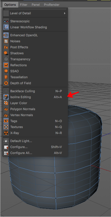Click the Enhanced OpenGL icon
The image size is (111, 217).
(x=6, y=35)
